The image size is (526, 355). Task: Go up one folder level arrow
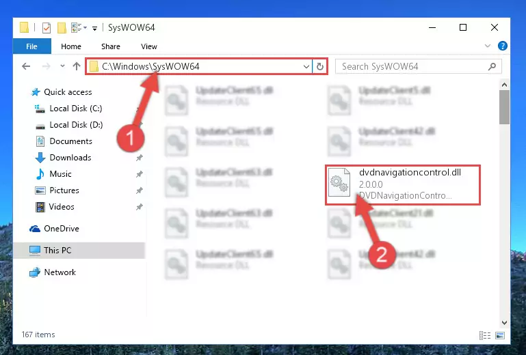77,66
